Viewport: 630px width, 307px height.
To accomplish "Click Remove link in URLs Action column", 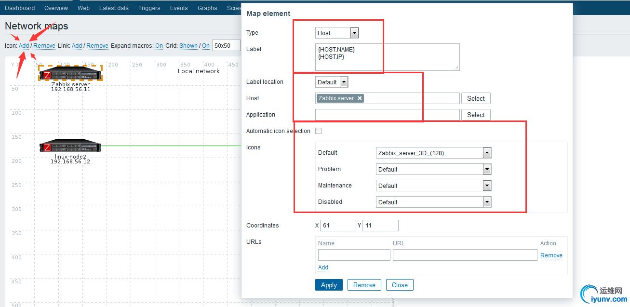I will tap(551, 255).
